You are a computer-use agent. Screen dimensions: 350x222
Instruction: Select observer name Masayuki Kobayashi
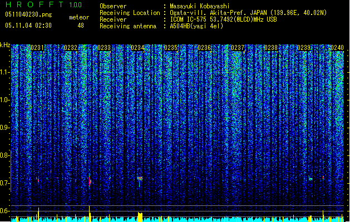[x=200, y=6]
